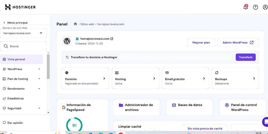Click the home icon in breadcrumb
Viewport: 268px width, 134px height.
76,24
